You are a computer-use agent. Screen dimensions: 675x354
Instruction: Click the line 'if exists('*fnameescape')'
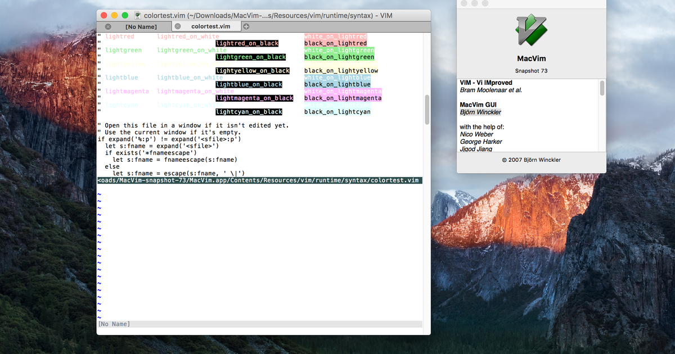click(151, 153)
